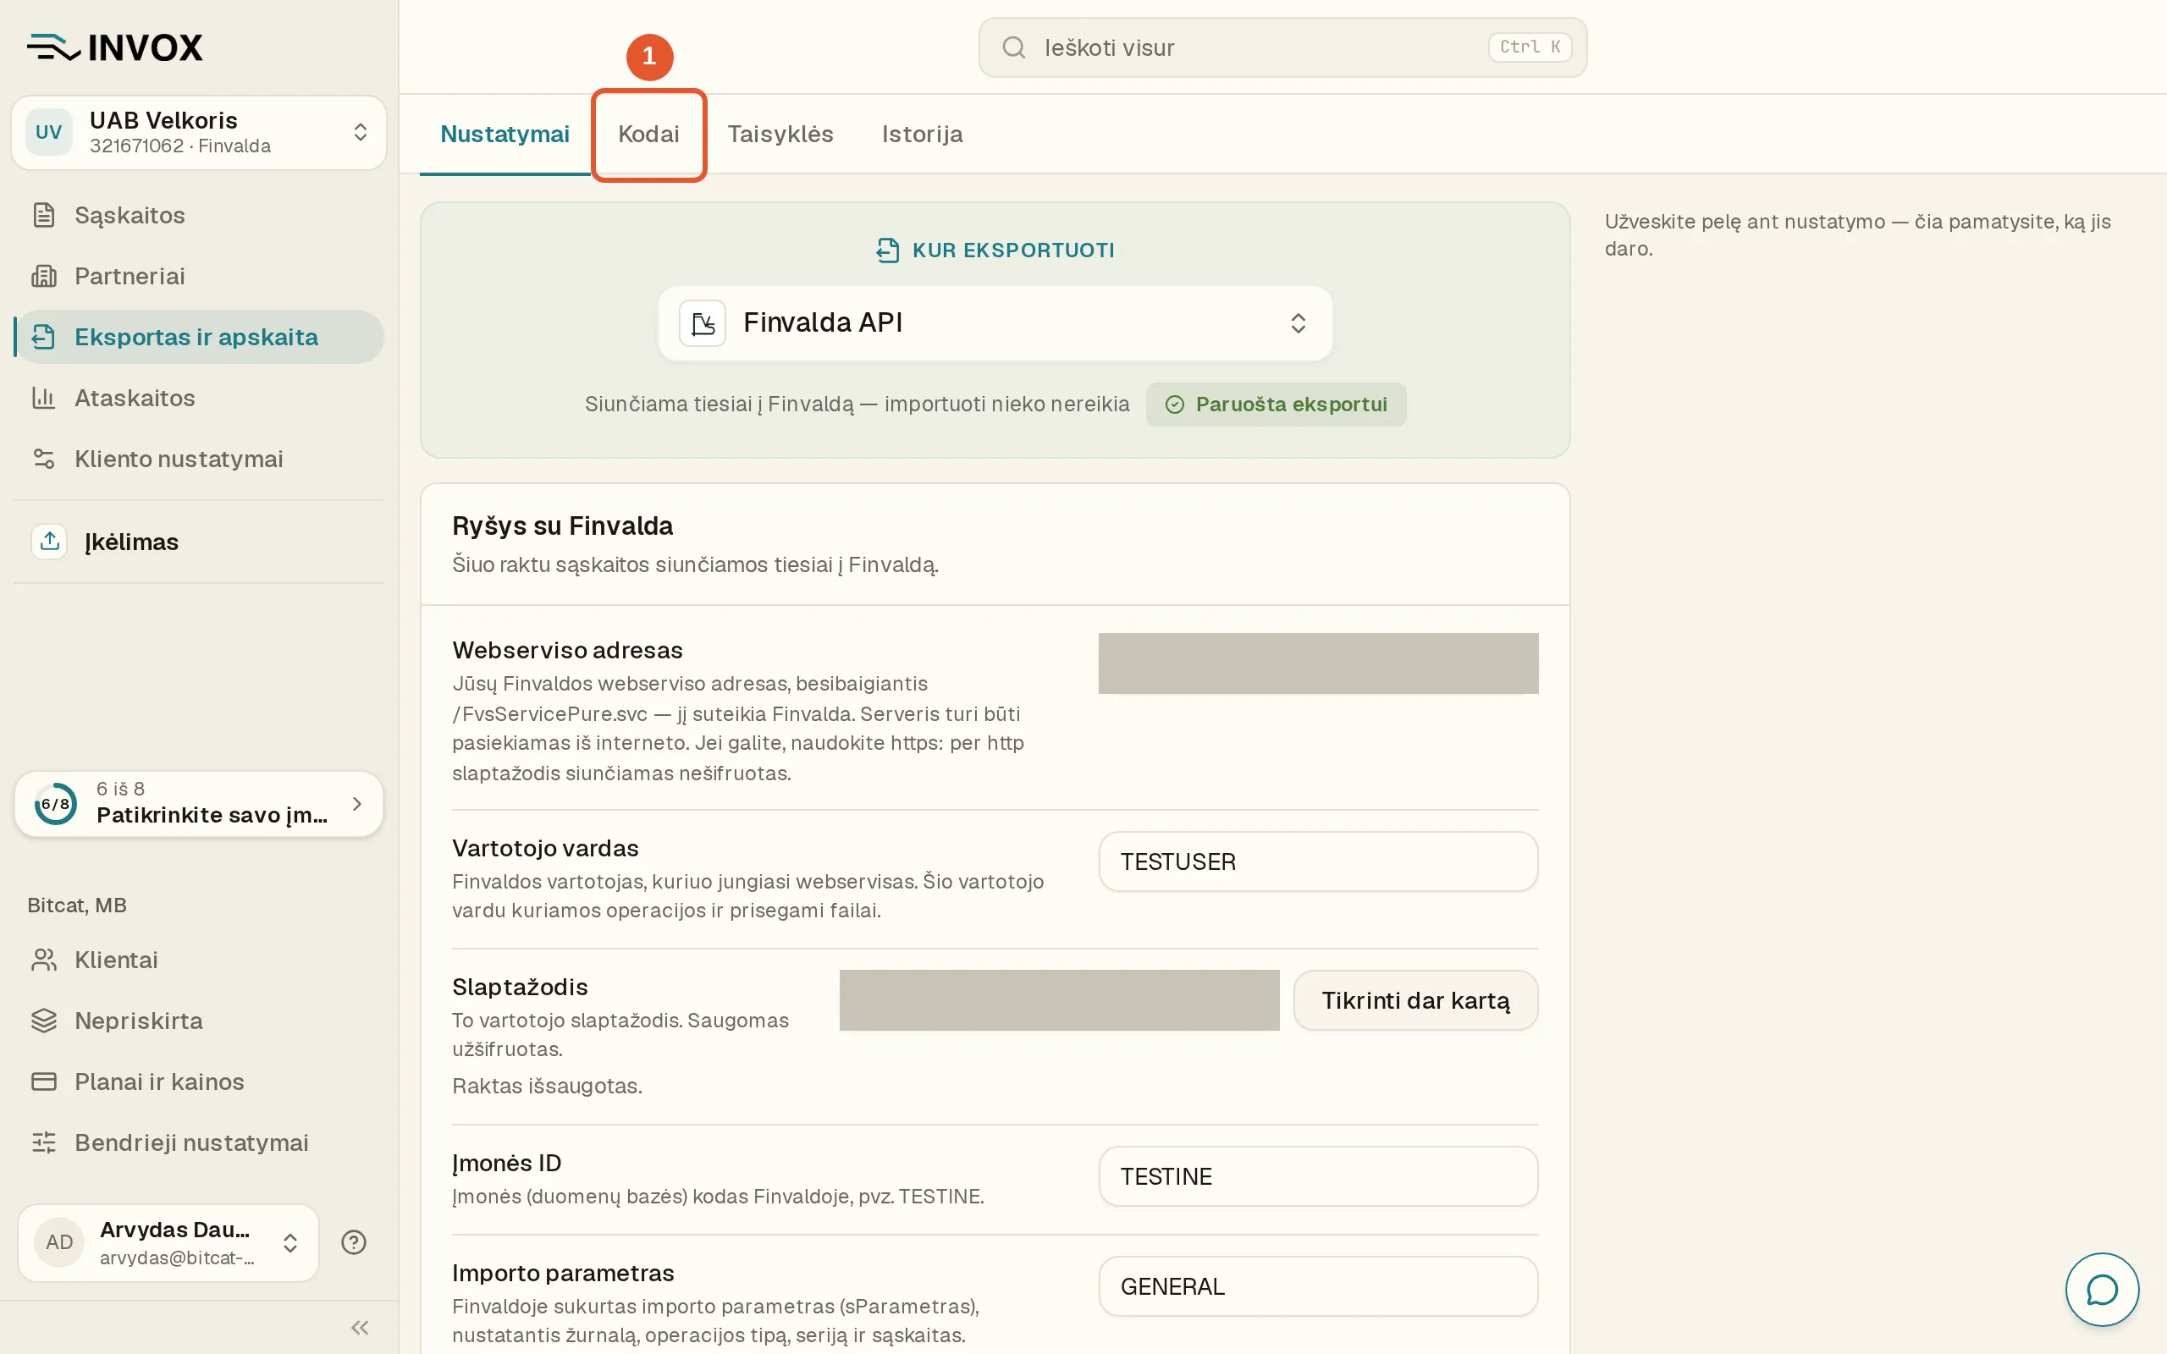
Task: Switch to the Nustatymai tab
Action: coord(505,135)
